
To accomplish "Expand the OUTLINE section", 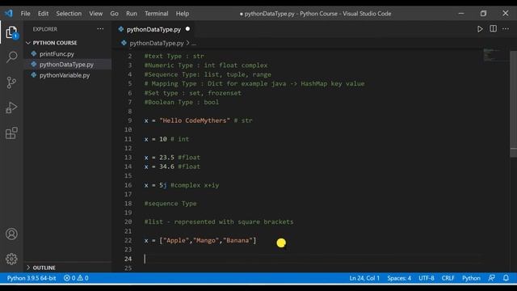I will [41, 268].
